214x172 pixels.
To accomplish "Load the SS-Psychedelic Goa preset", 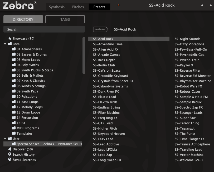I will 189,55.
